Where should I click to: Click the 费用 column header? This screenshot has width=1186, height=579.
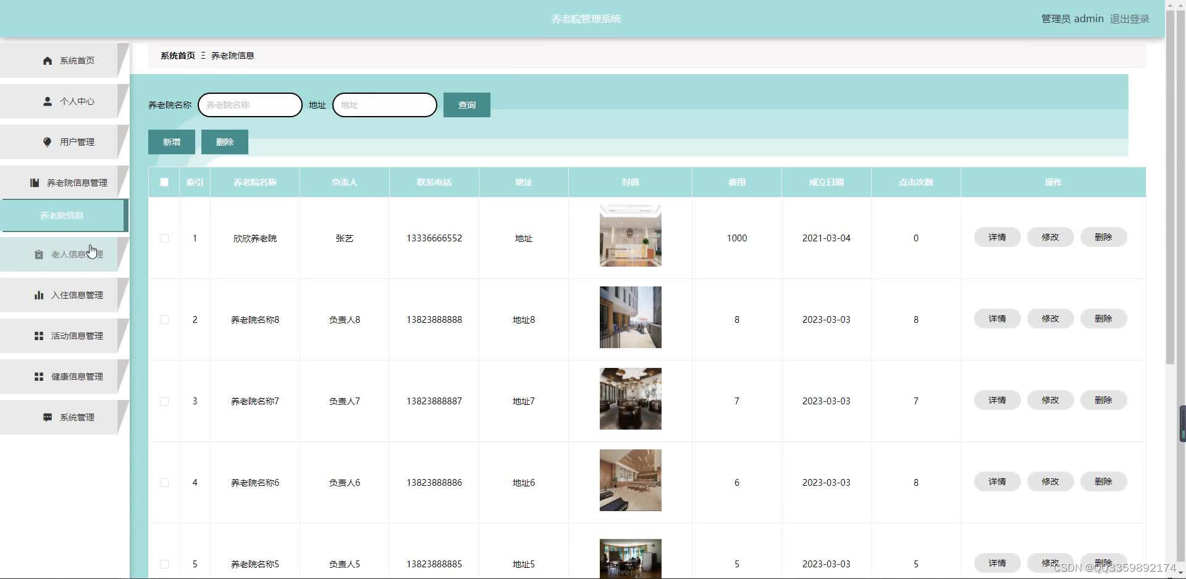[x=737, y=182]
